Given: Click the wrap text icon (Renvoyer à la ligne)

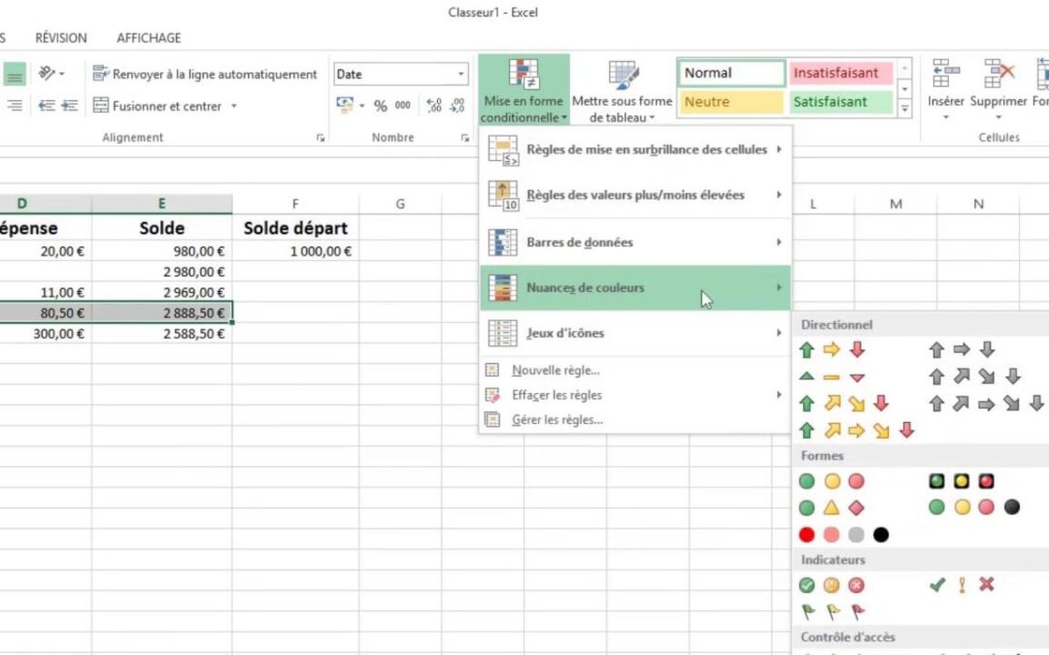Looking at the screenshot, I should pyautogui.click(x=100, y=74).
